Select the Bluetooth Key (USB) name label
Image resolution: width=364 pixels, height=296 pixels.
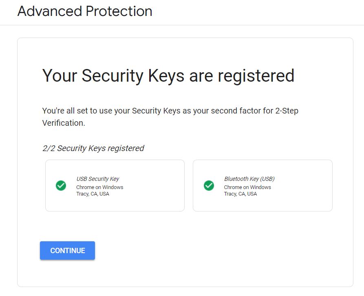(x=249, y=179)
